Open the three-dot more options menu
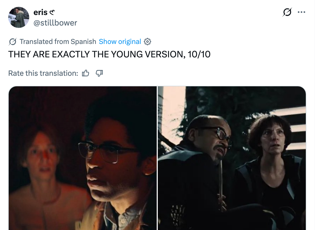This screenshot has width=315, height=230. click(x=302, y=12)
